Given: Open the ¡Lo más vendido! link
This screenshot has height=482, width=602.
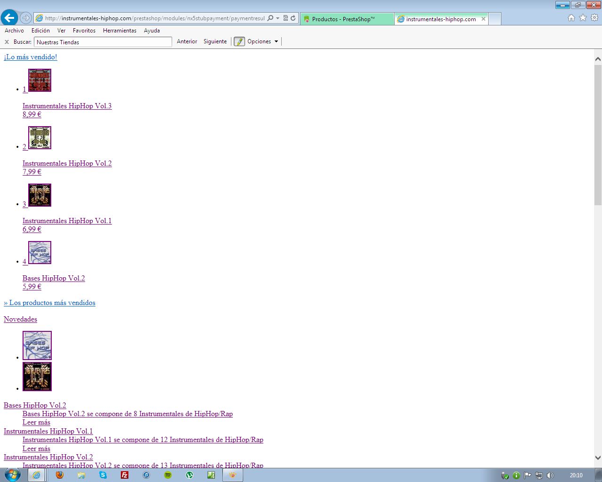Looking at the screenshot, I should (31, 57).
